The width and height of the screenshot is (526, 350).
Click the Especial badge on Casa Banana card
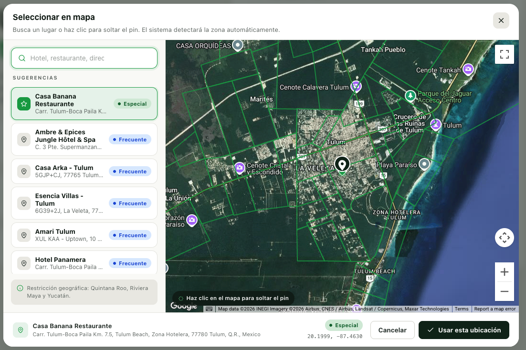[x=132, y=104]
